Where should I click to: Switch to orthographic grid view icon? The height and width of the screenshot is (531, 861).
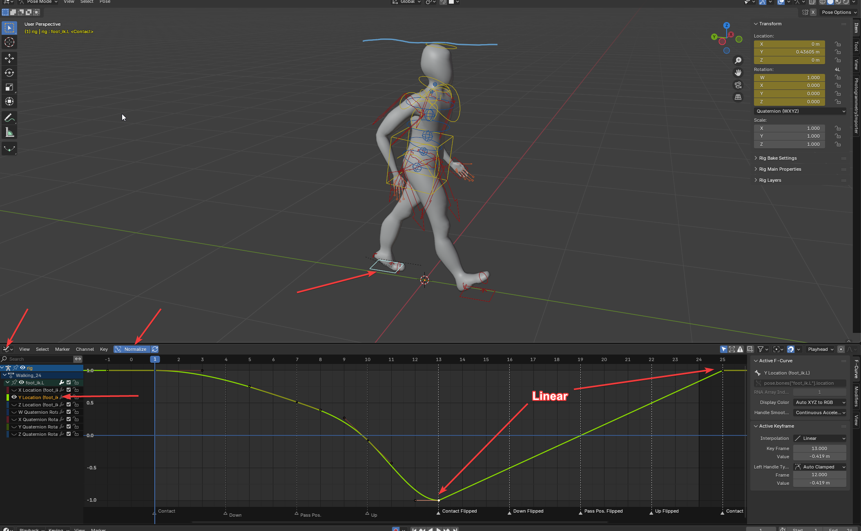pos(738,97)
